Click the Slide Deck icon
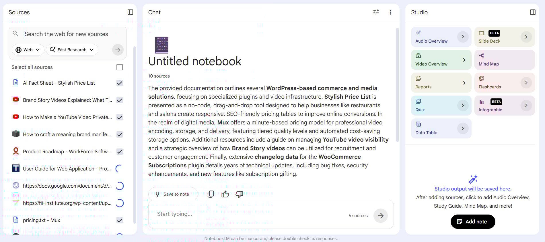The width and height of the screenshot is (545, 242). coord(482,33)
